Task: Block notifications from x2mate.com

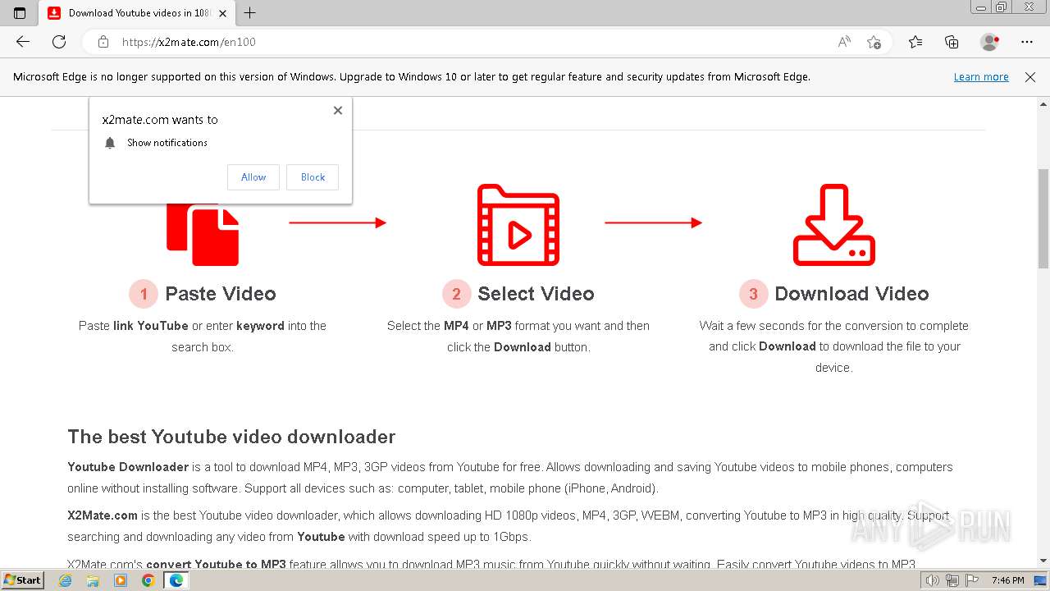Action: pyautogui.click(x=313, y=177)
